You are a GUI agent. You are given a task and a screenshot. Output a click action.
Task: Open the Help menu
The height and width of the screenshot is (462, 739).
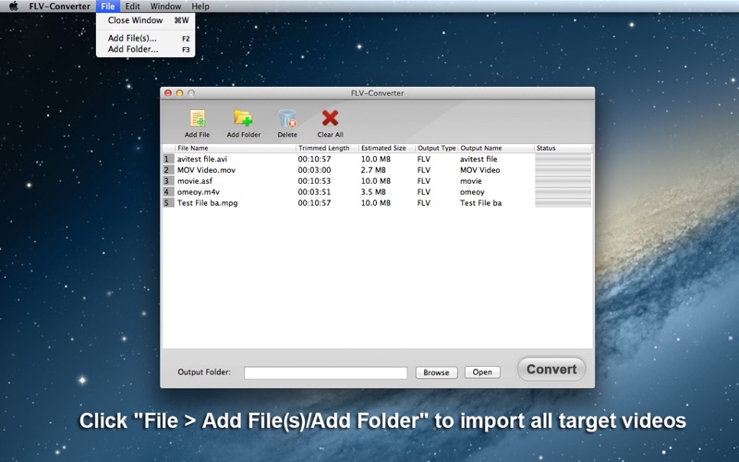click(200, 6)
